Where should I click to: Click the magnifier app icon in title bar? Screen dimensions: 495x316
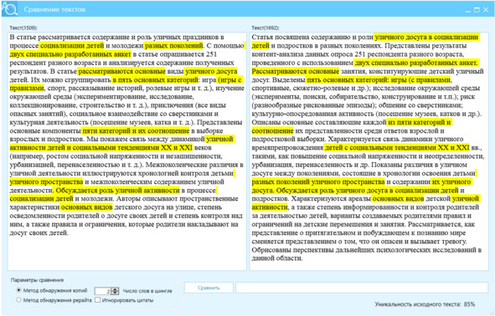point(10,9)
